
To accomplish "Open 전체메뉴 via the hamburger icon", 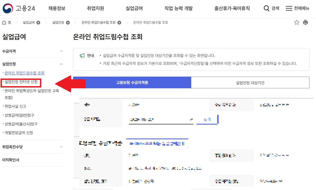I will [x=289, y=8].
